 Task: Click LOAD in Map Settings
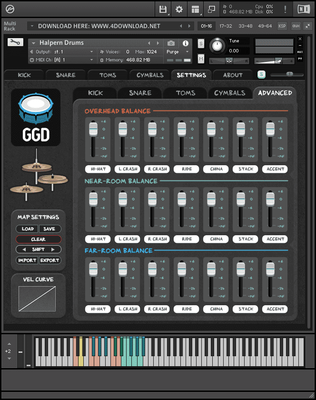(x=28, y=229)
